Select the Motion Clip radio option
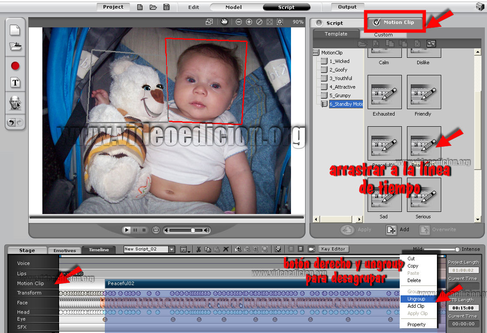487x333 pixels. coord(377,23)
